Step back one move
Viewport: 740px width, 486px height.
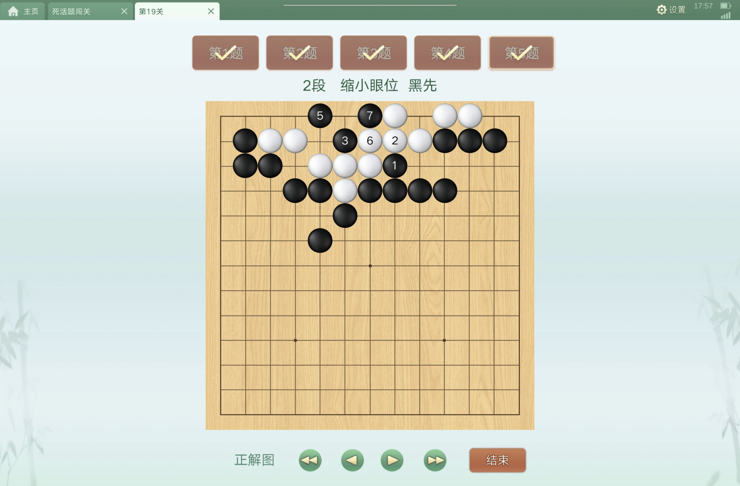tap(352, 460)
